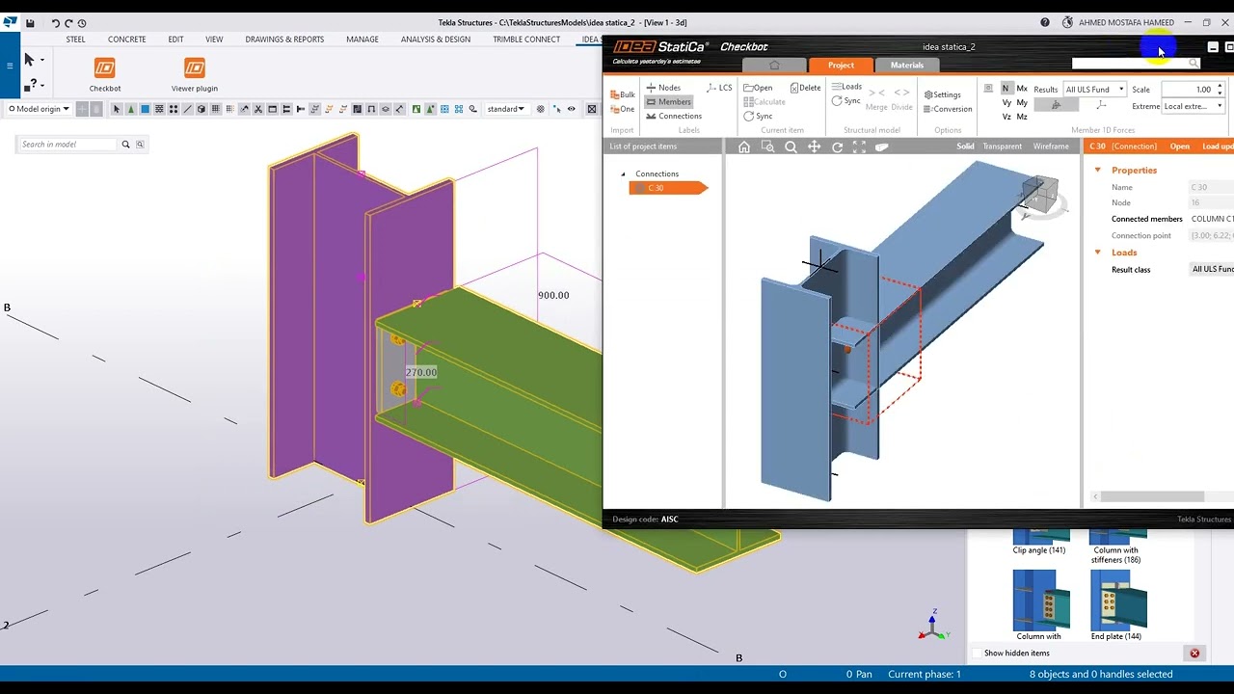Image resolution: width=1234 pixels, height=694 pixels.
Task: Click the Redo arrow in Tekla title bar
Action: coord(68,22)
